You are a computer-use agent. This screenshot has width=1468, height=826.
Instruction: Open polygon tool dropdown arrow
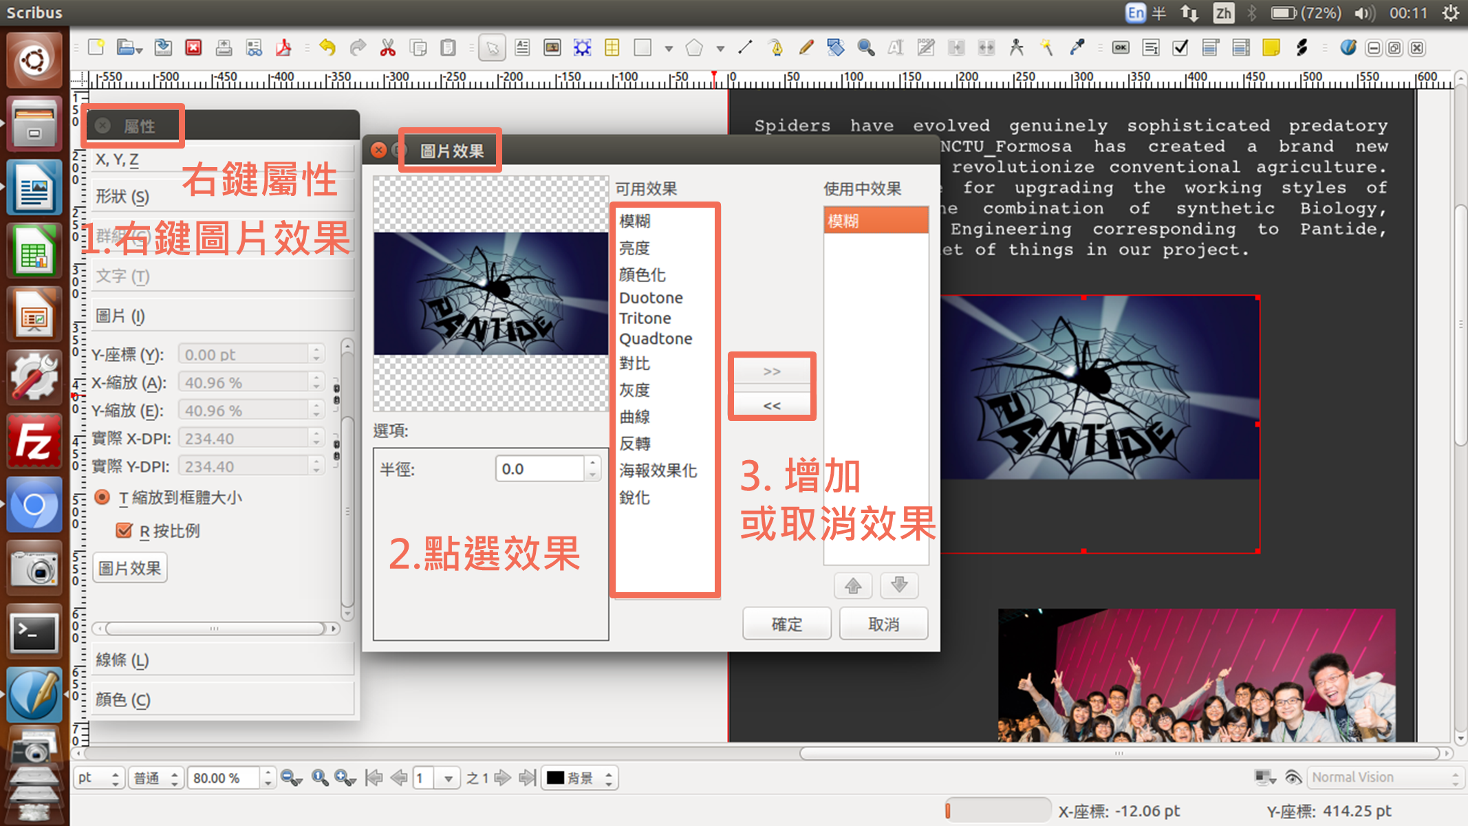720,48
